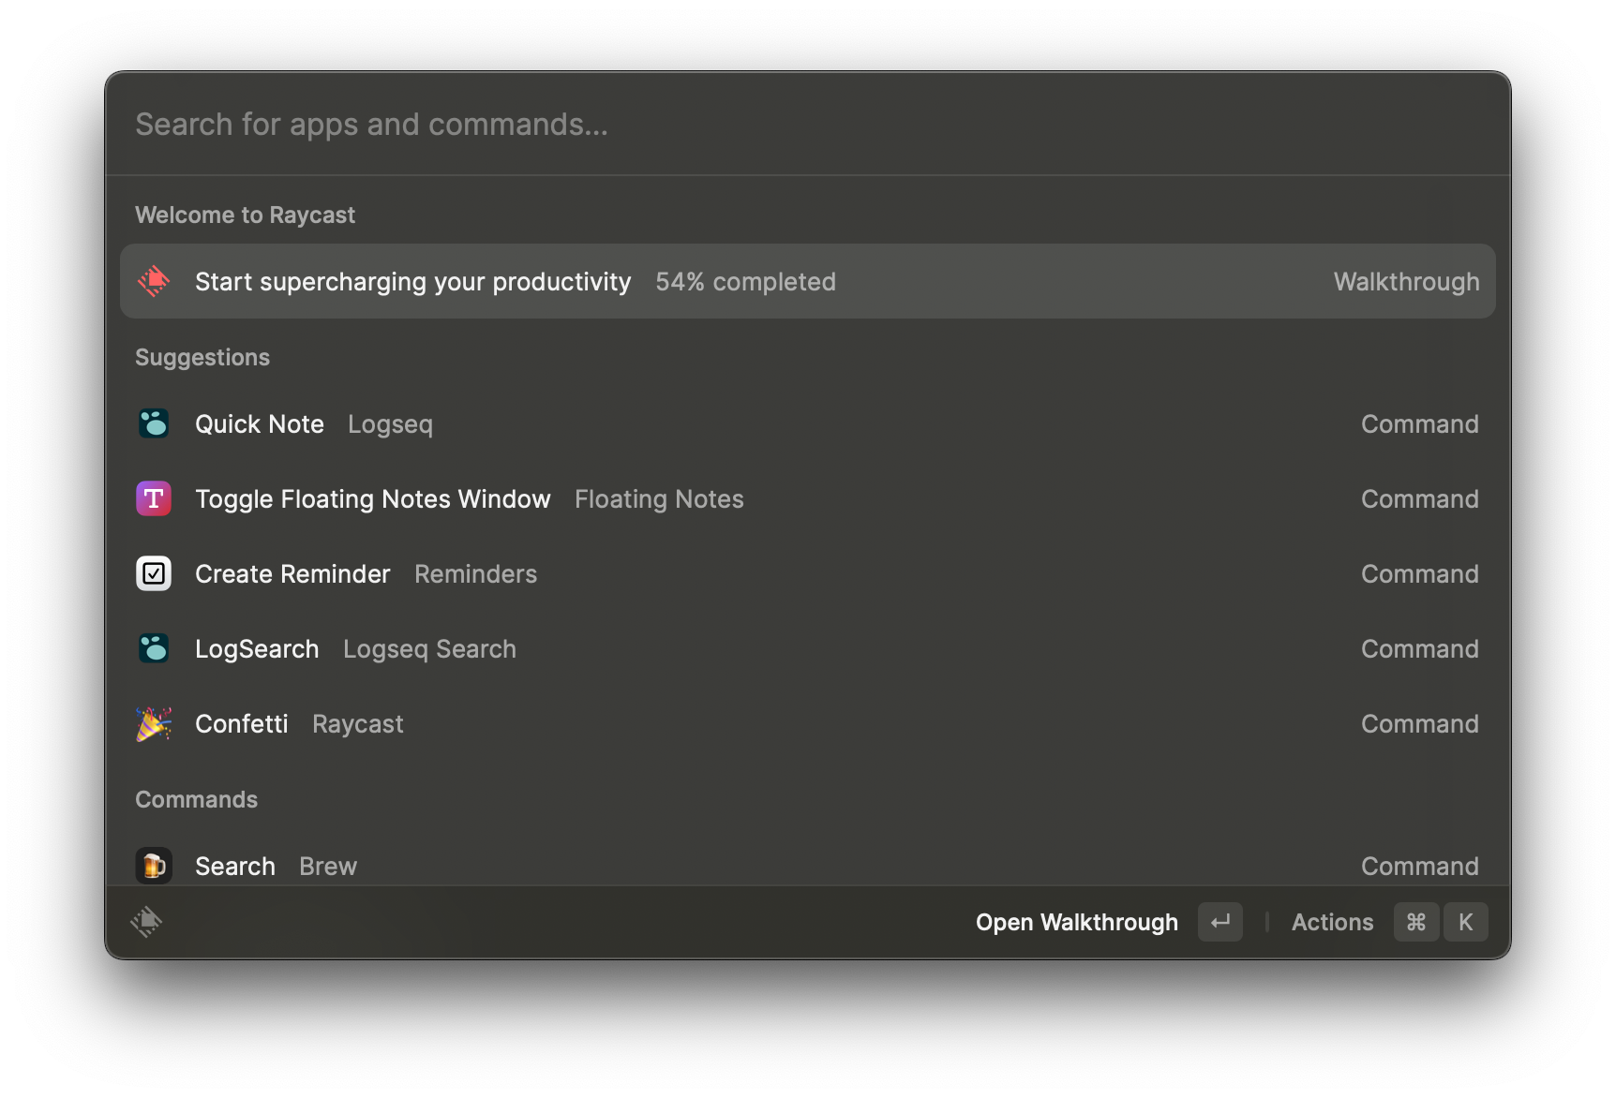Click the Reminders checkbox icon
1616x1098 pixels.
click(154, 573)
